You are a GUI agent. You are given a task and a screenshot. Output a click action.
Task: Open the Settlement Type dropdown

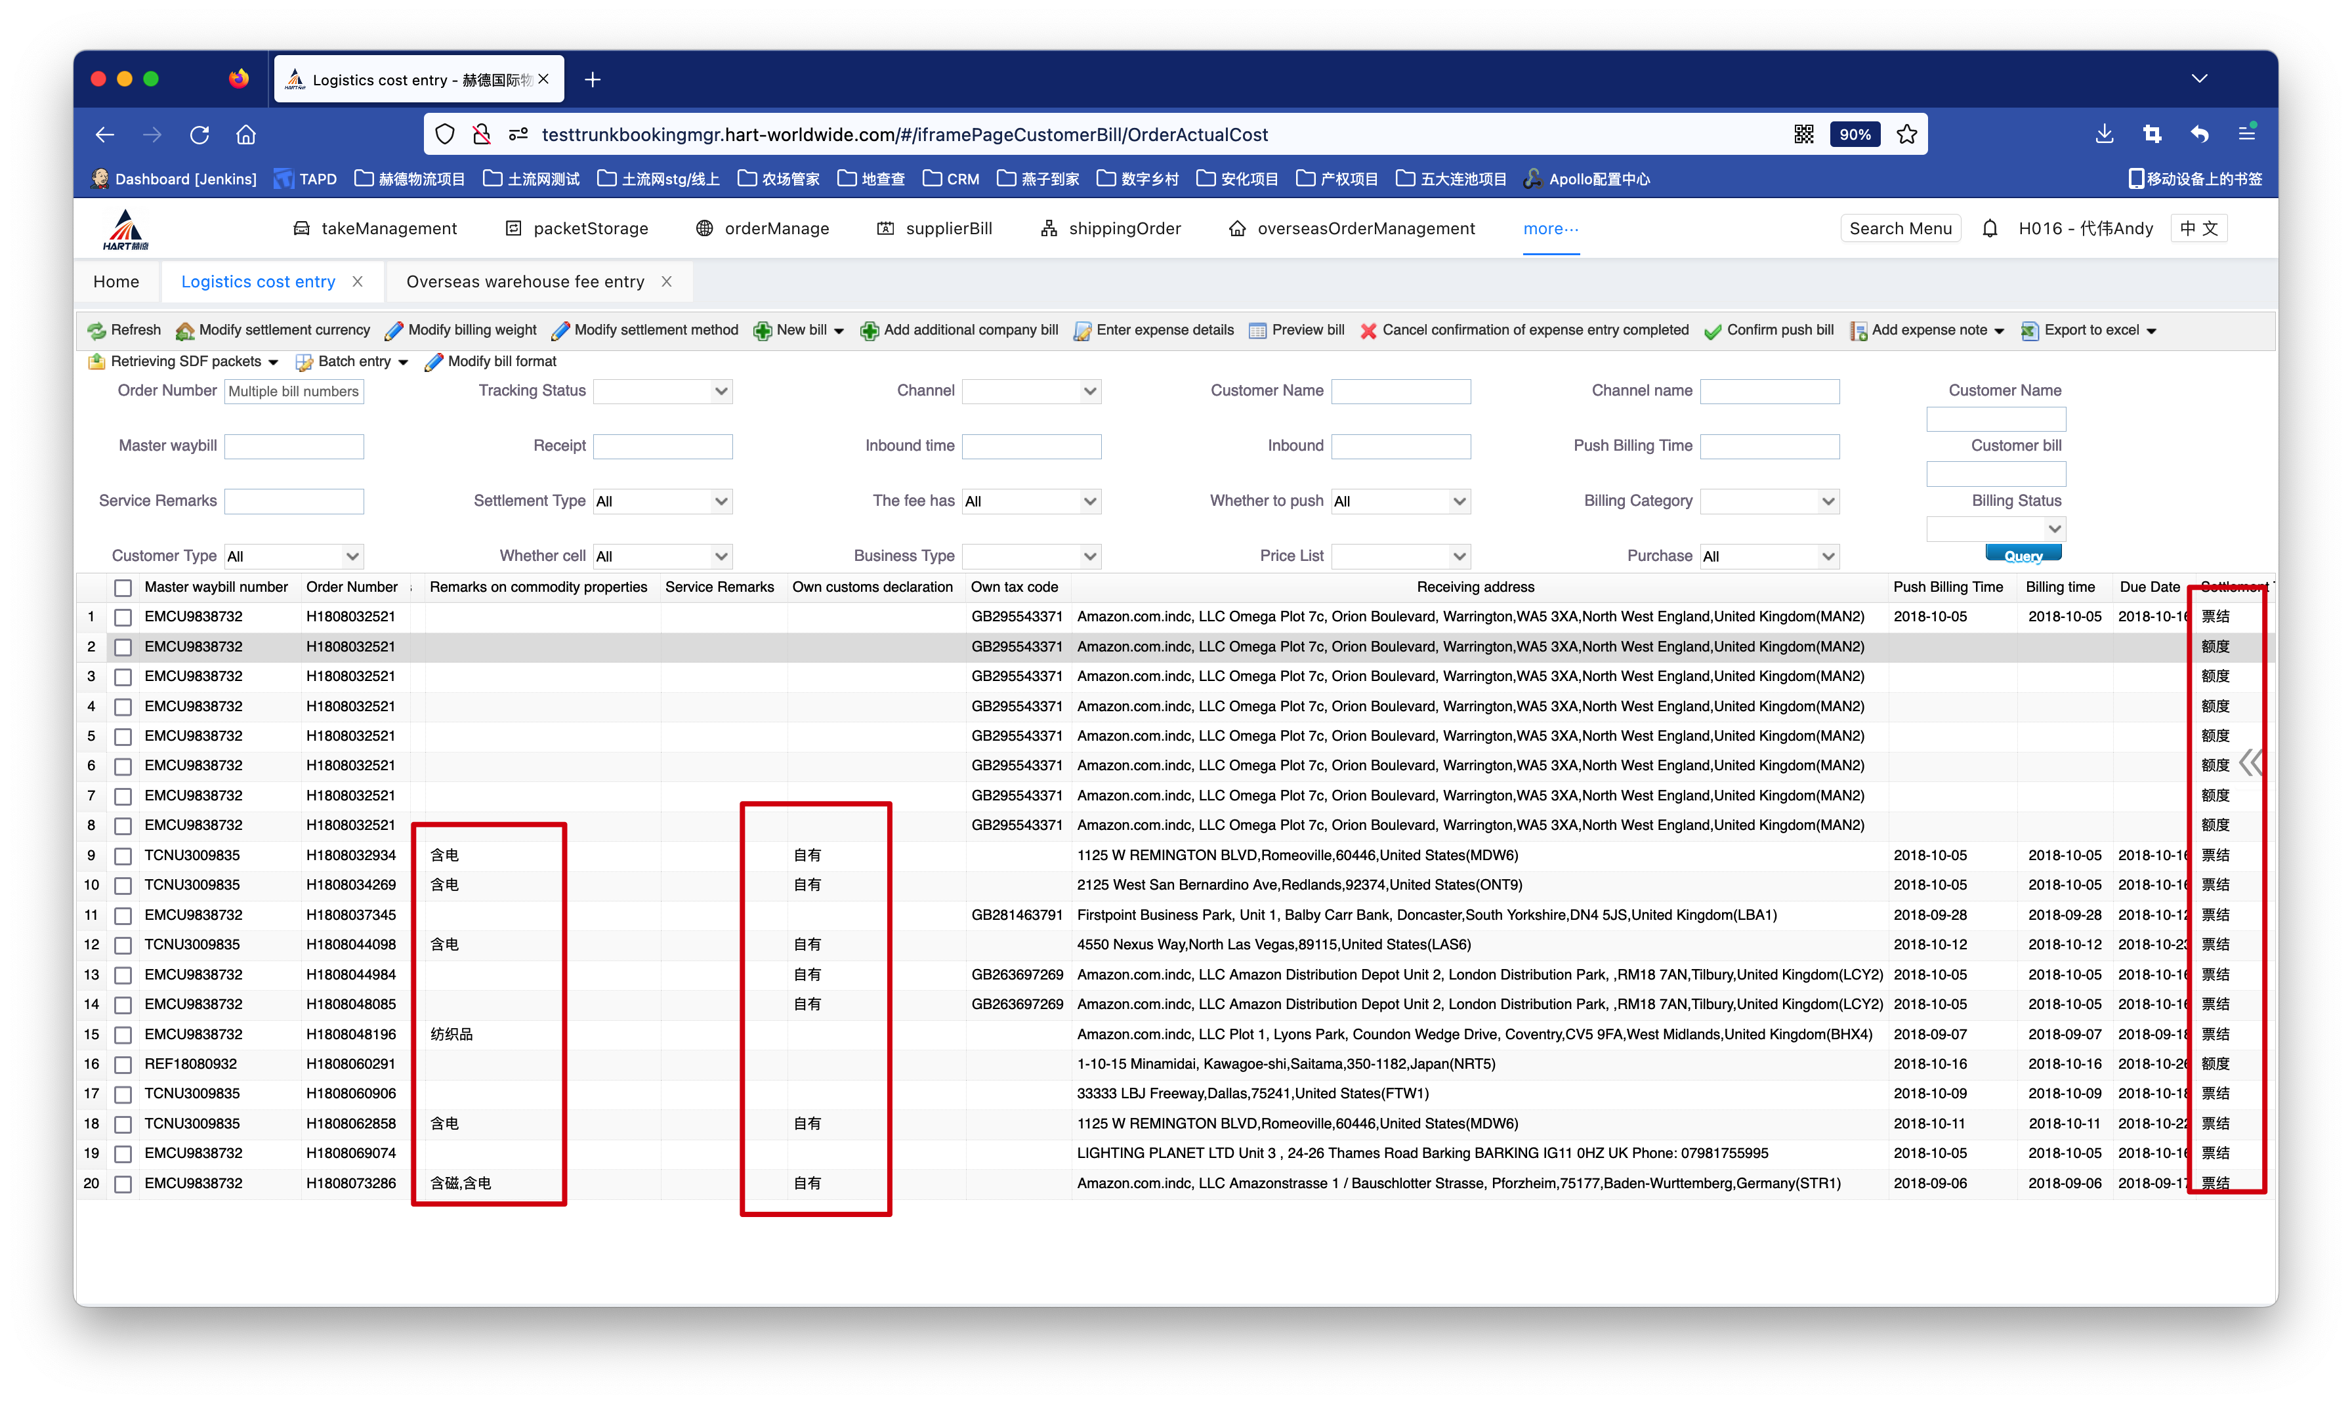coord(662,501)
